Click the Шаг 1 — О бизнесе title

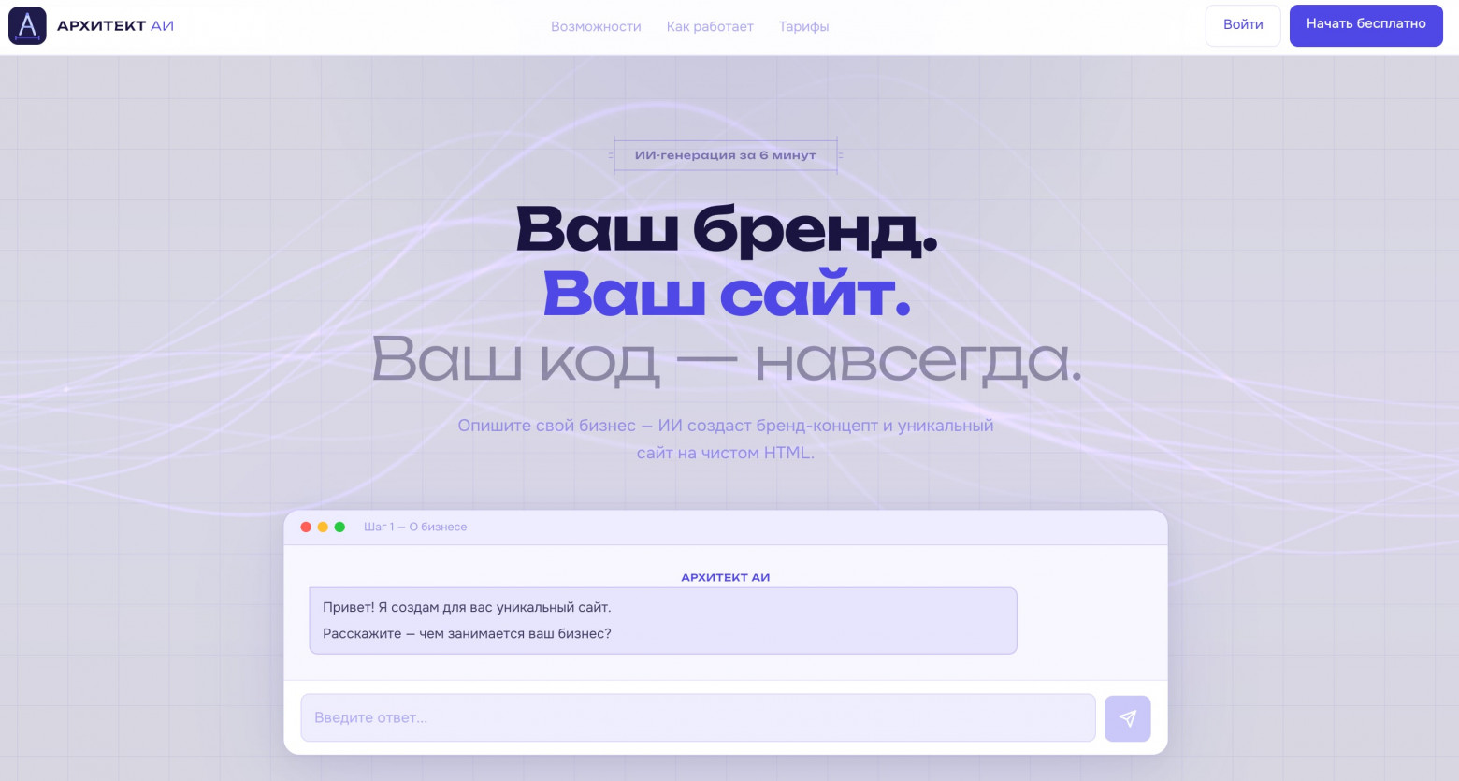415,528
